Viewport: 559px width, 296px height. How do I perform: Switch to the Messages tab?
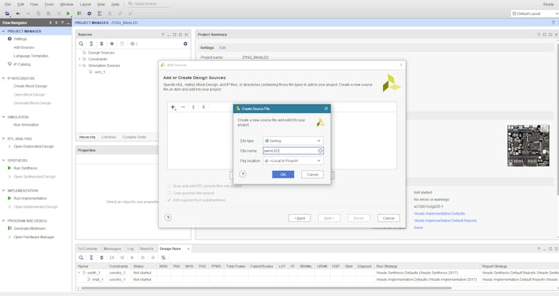113,249
